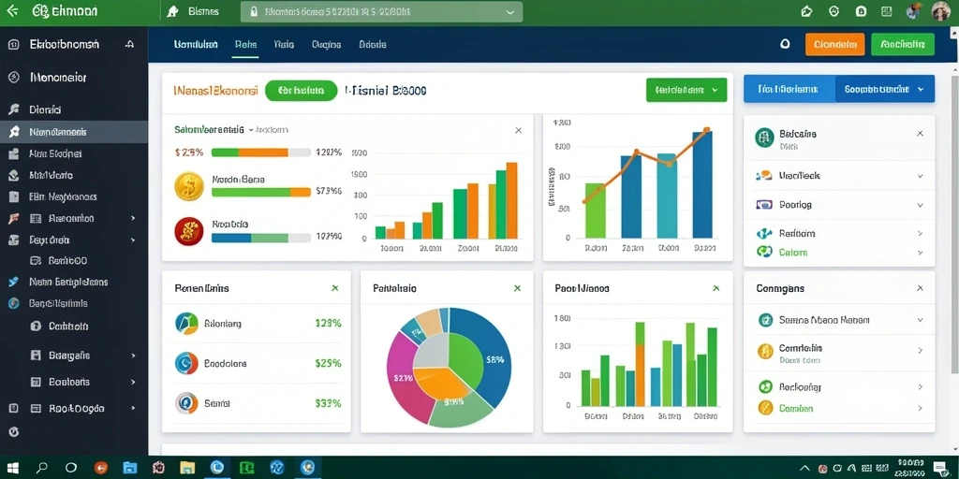
Task: Click the back arrow in top bar
Action: click(12, 11)
